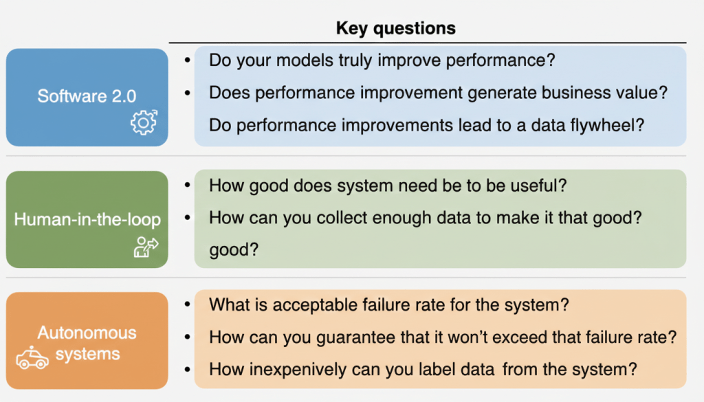Click the question about generating business value

(438, 93)
